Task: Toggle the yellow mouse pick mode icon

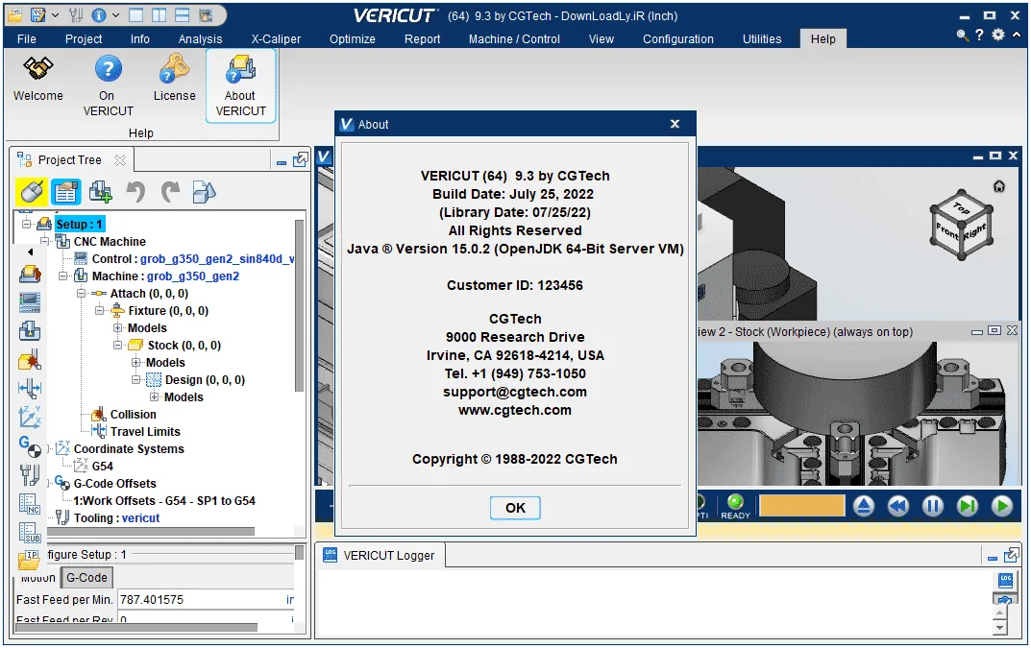Action: [31, 192]
